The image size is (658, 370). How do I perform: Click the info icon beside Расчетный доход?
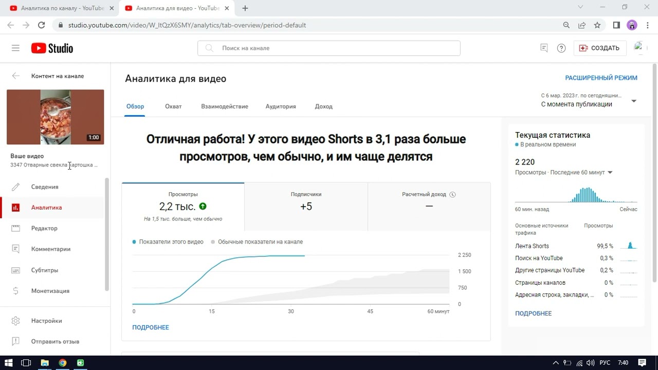tap(453, 195)
